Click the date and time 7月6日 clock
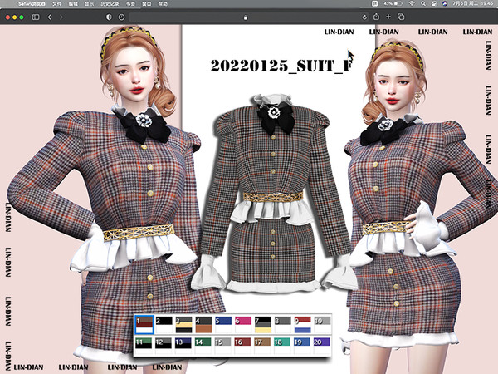The width and height of the screenshot is (498, 374). tap(473, 3)
